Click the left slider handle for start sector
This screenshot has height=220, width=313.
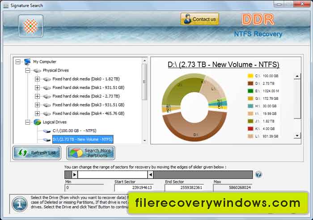[x=75, y=175]
